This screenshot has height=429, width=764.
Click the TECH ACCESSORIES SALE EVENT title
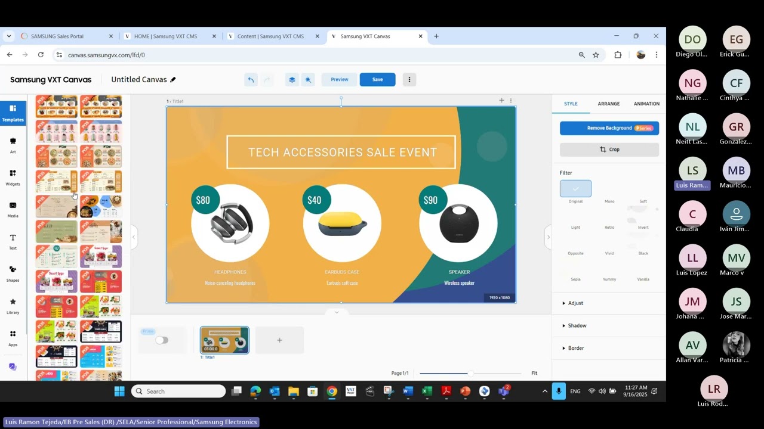pyautogui.click(x=342, y=153)
